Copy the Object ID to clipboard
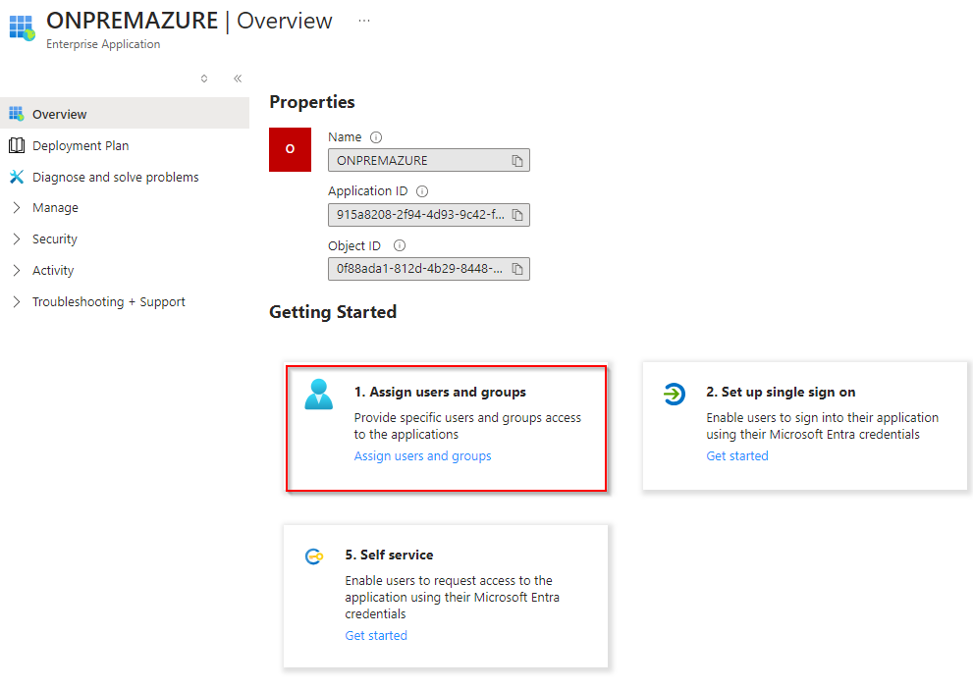Image resolution: width=973 pixels, height=689 pixels. pos(516,269)
